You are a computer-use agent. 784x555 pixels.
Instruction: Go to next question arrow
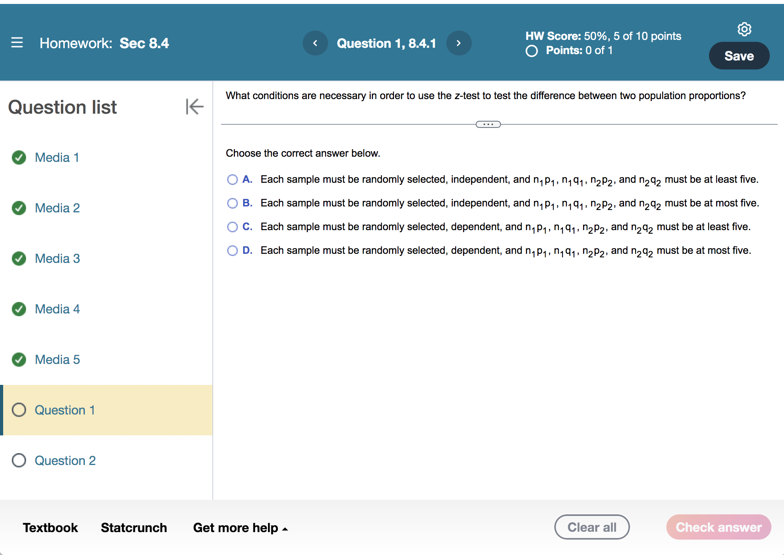[459, 43]
